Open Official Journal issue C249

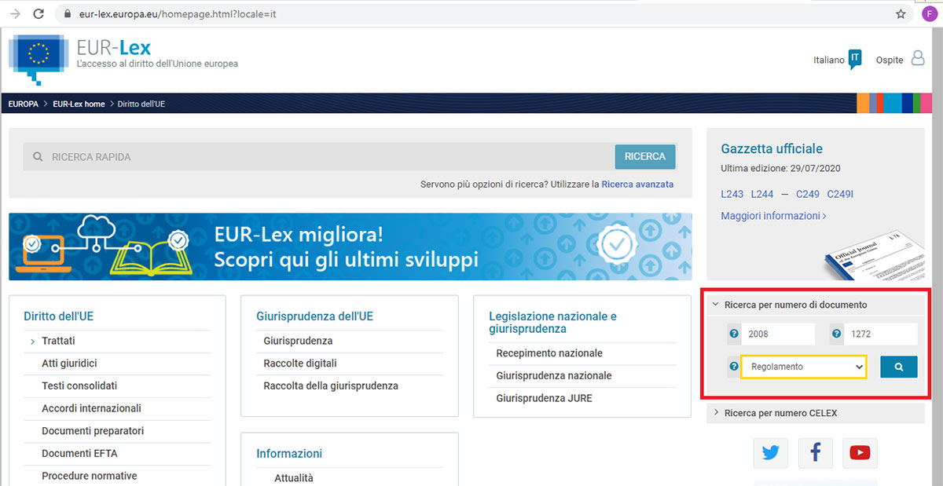[x=808, y=194]
